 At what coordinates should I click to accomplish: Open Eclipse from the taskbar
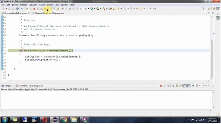[x=55, y=120]
